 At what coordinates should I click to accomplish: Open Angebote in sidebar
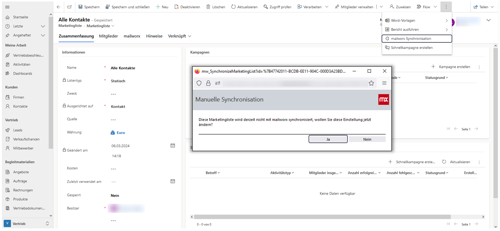(x=21, y=172)
